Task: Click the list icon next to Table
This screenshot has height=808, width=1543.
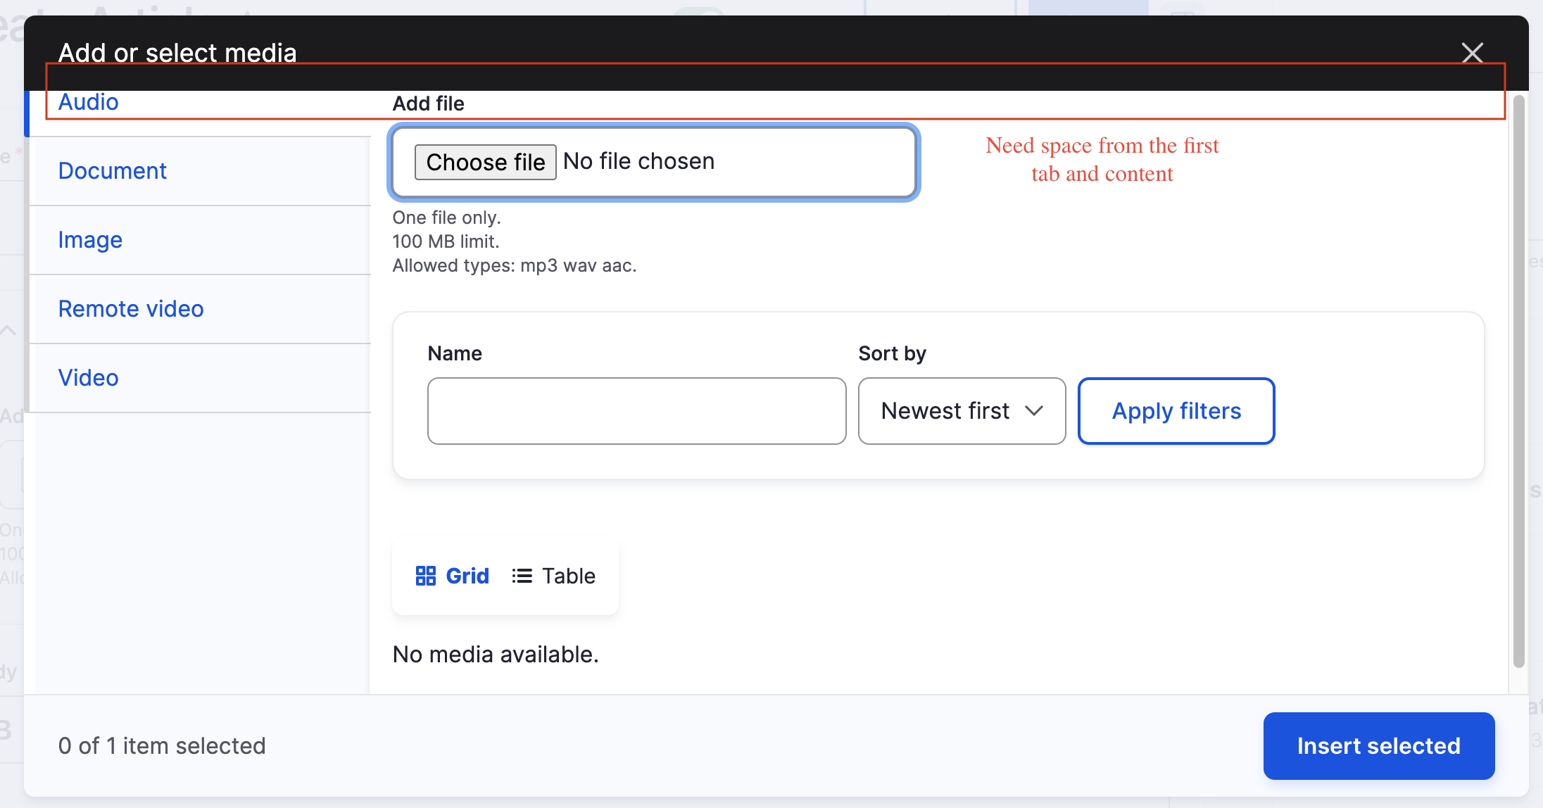Action: [522, 575]
